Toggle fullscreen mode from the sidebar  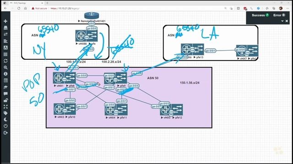(5, 107)
